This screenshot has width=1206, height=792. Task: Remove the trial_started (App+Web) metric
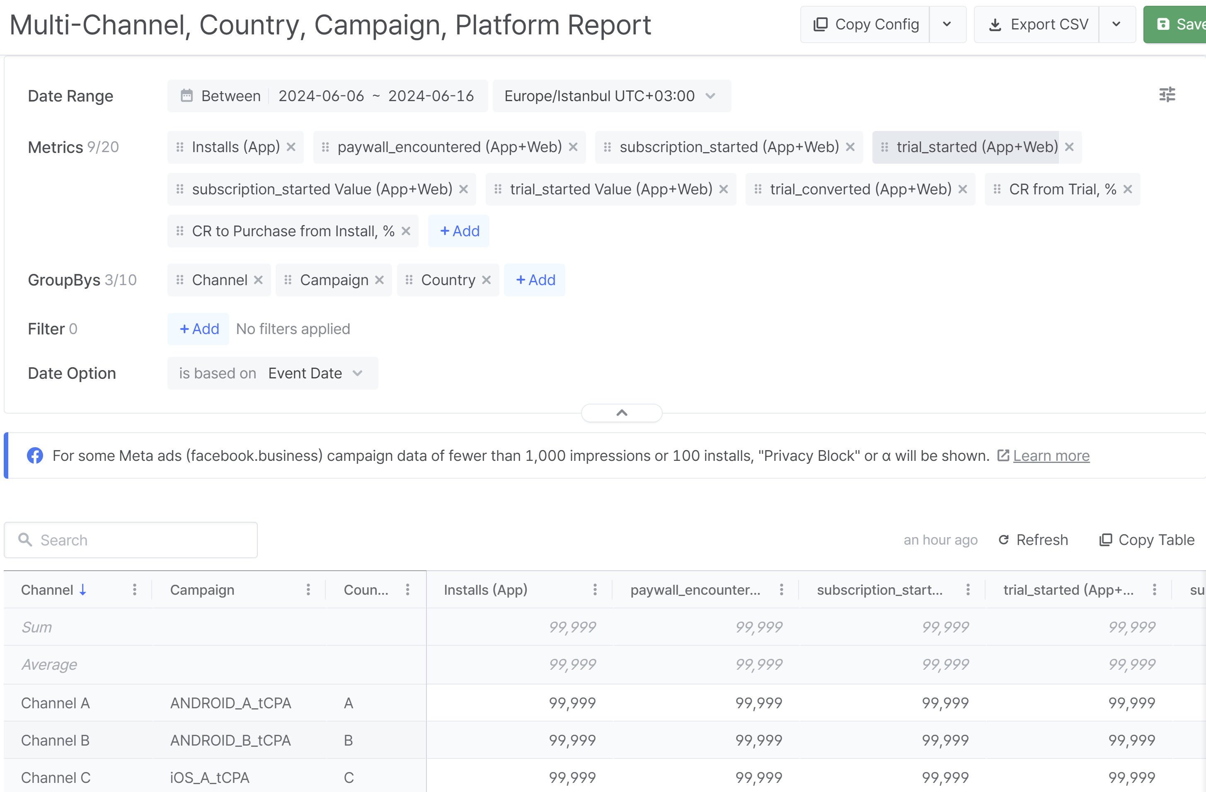pos(1069,147)
